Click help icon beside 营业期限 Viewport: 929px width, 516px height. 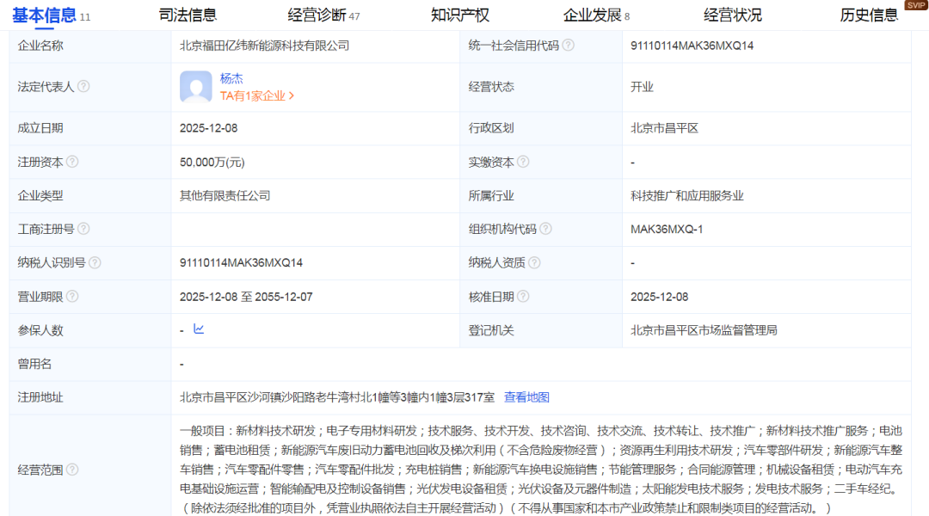click(x=72, y=297)
